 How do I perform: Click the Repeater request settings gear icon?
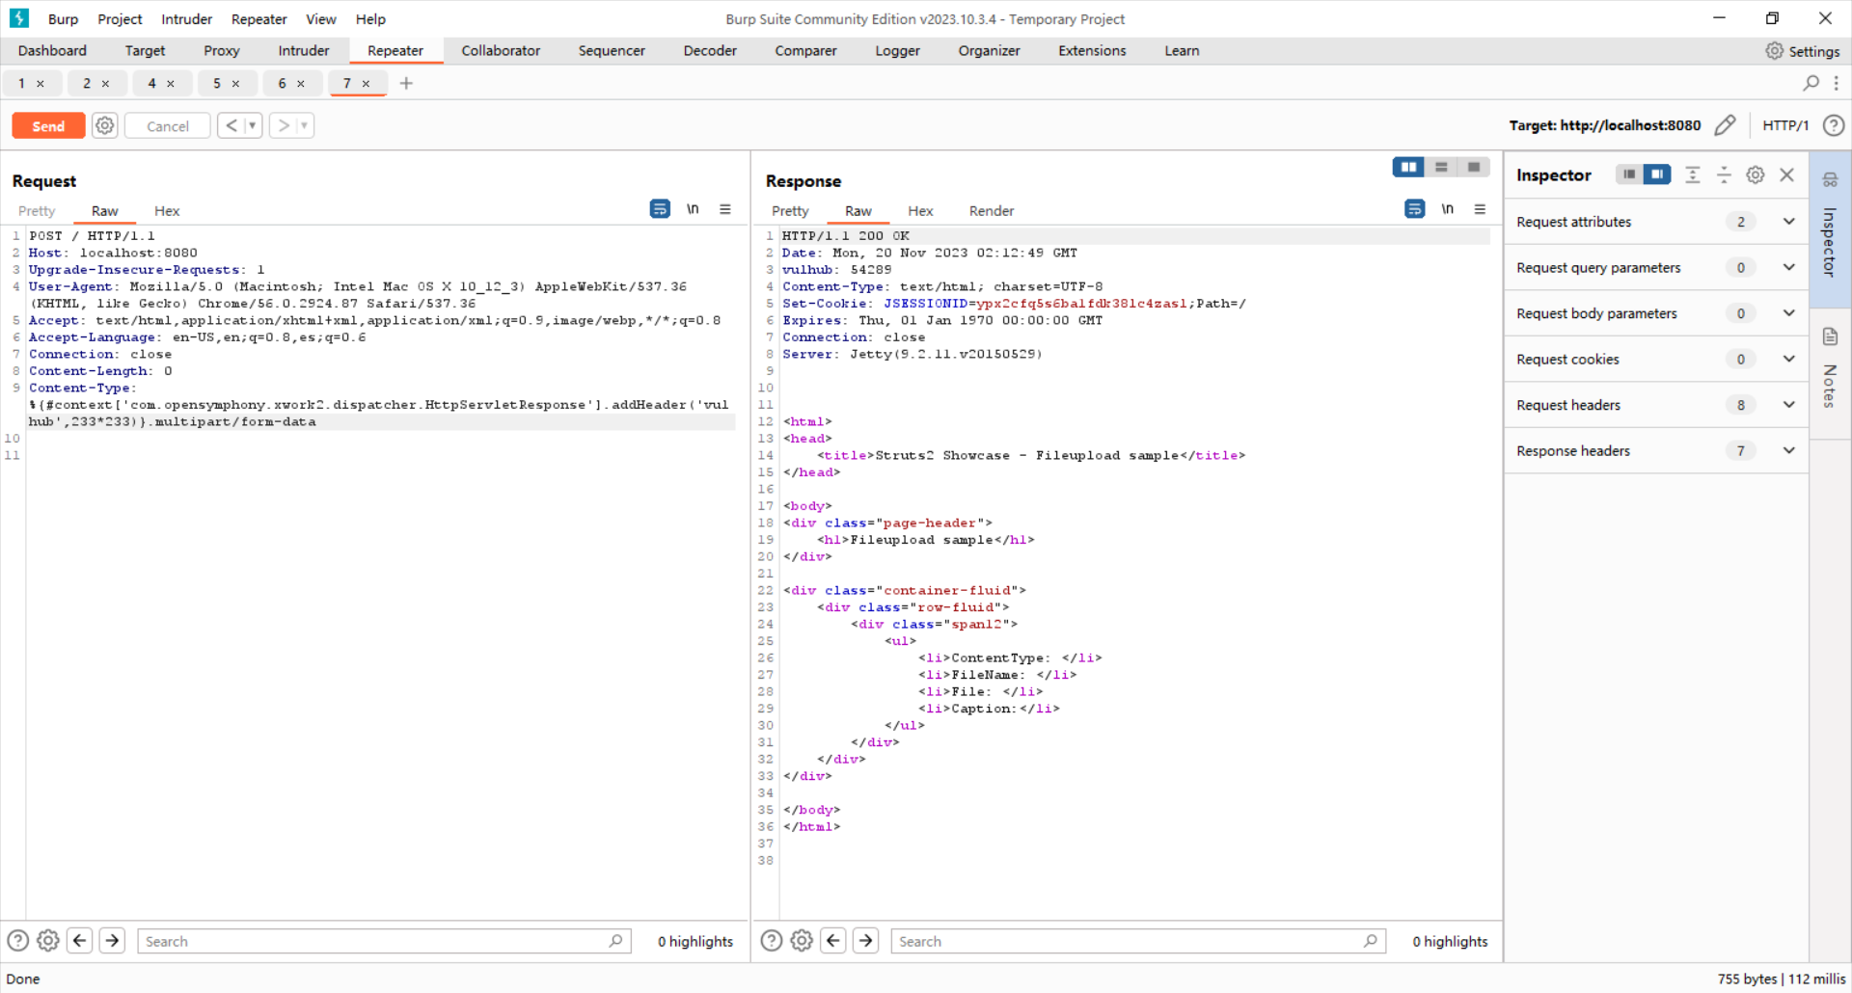pyautogui.click(x=105, y=125)
